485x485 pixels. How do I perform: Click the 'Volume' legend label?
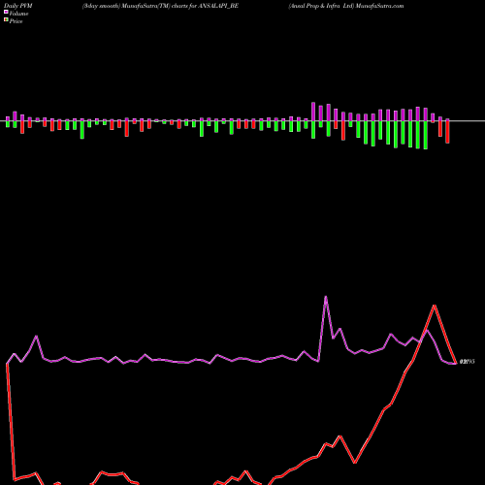[18, 14]
